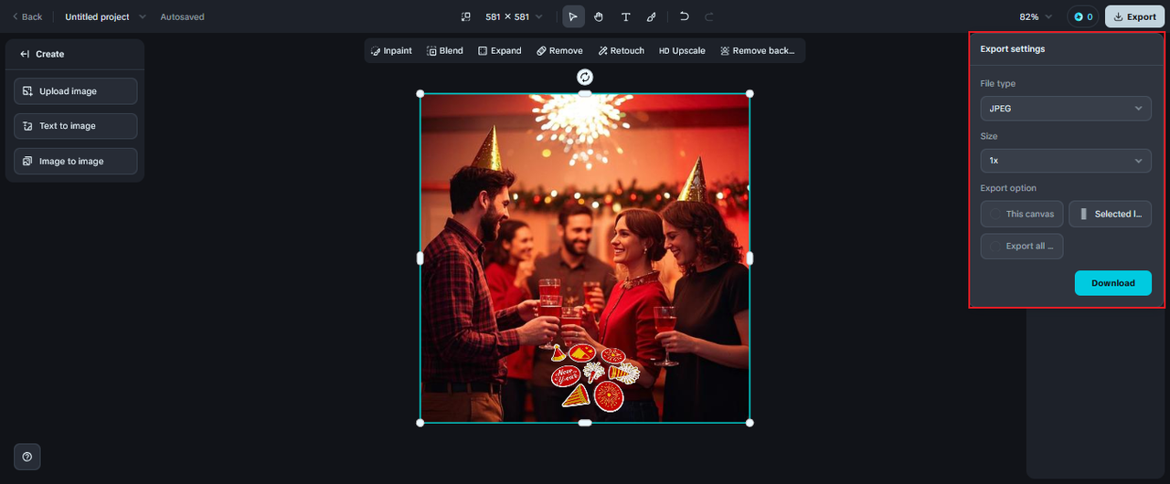Choose the Remove background tool
Image resolution: width=1170 pixels, height=484 pixels.
click(x=758, y=51)
